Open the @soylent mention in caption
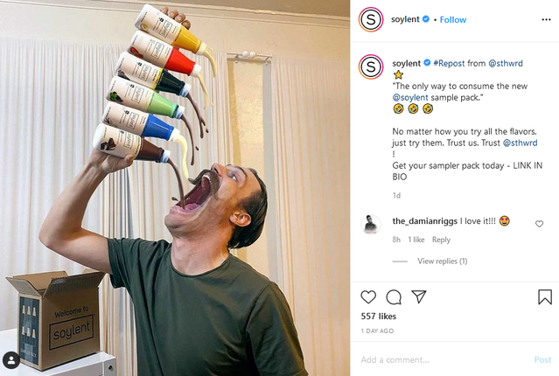 tap(410, 97)
